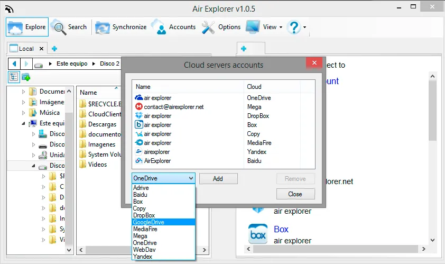Click the drive icon in path bar

(39, 65)
